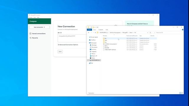The image size is (189, 106).
Task: Select the THIRD-PARTY-NOTICES file
Action: (130, 50)
